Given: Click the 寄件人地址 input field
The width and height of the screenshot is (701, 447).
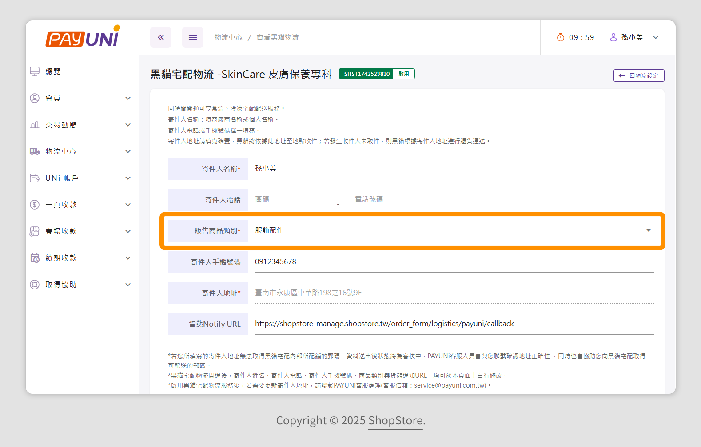Looking at the screenshot, I should pyautogui.click(x=454, y=293).
